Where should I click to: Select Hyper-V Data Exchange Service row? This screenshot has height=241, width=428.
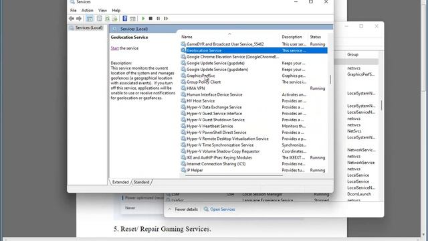[x=254, y=107]
